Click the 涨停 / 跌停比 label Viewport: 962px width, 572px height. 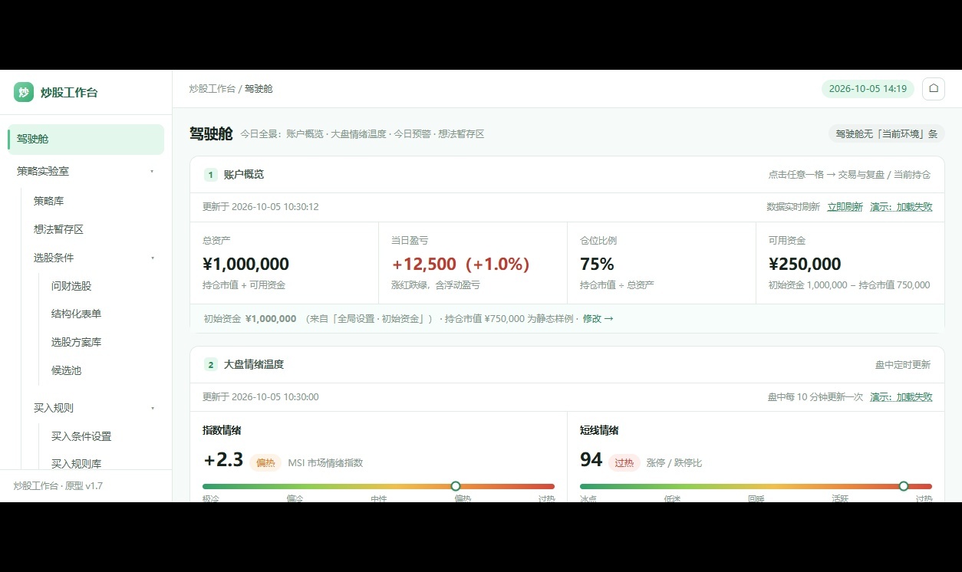[x=674, y=463]
